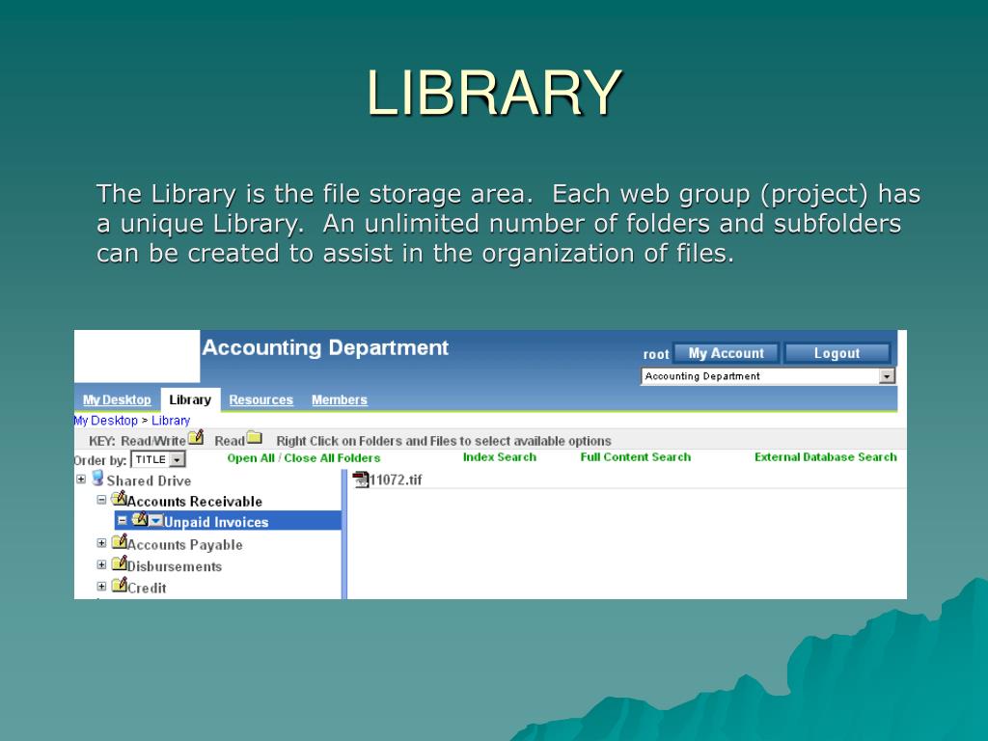Open the Resources tab
Viewport: 988px width, 741px height.
[261, 399]
